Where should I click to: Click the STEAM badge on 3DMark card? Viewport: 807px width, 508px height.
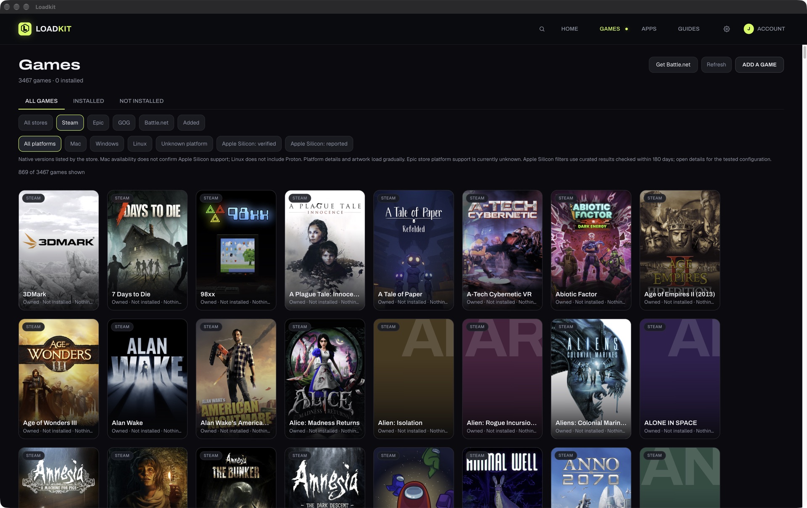(x=33, y=198)
